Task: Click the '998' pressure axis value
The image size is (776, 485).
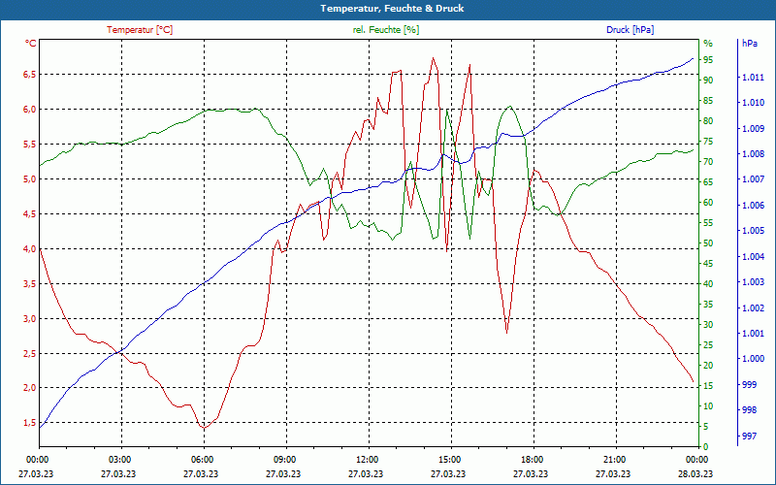Action: pyautogui.click(x=750, y=410)
